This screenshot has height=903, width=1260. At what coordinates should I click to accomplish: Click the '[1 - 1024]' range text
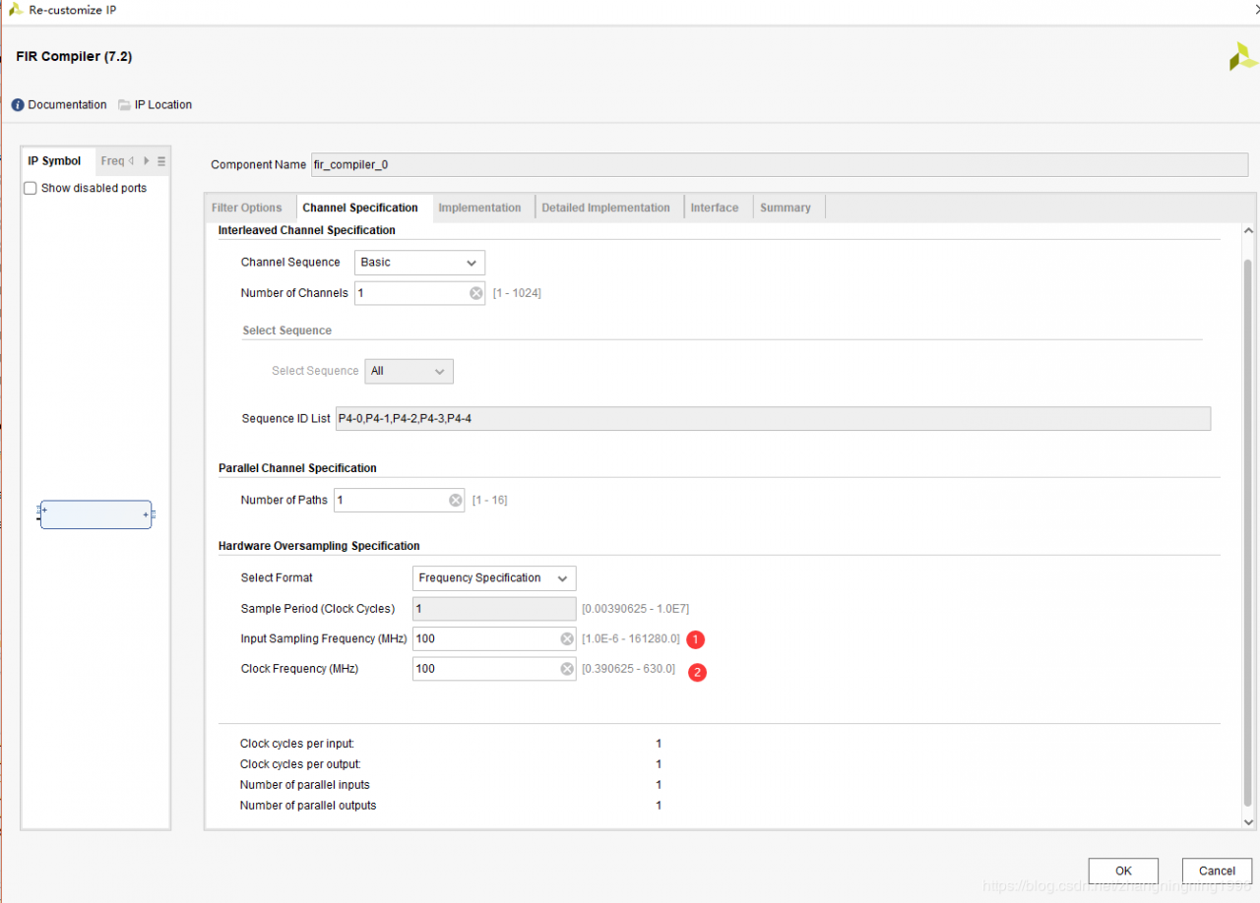point(517,293)
